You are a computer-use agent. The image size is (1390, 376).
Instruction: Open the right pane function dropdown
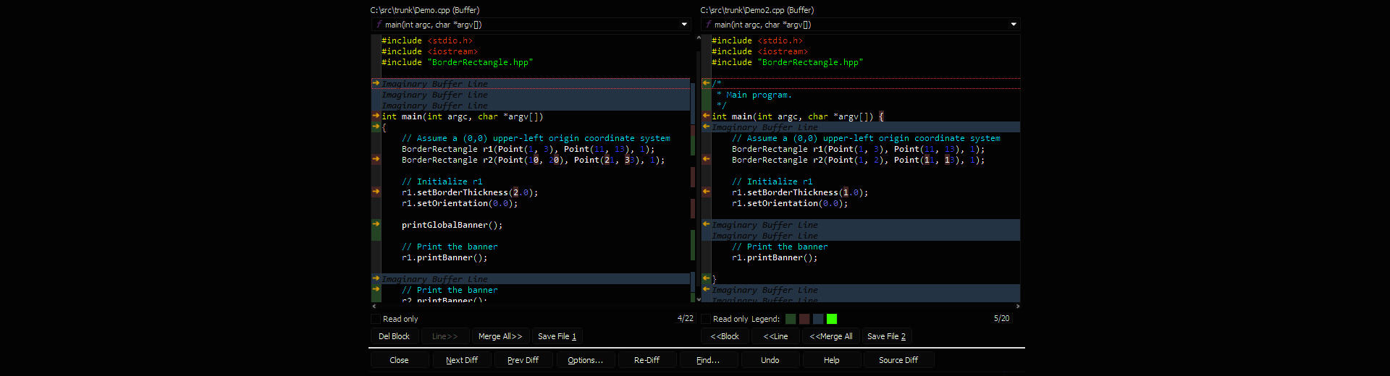tap(1014, 25)
